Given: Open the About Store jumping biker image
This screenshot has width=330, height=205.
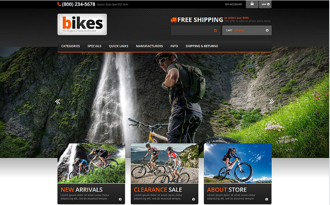Looking at the screenshot, I should [238, 163].
